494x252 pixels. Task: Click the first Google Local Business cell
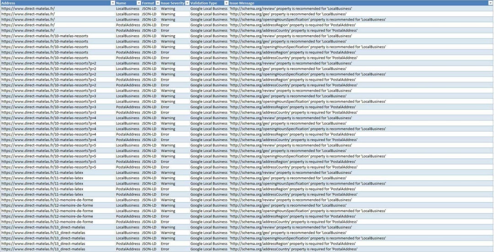coord(209,9)
